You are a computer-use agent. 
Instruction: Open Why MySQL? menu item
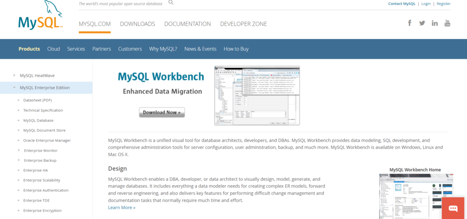click(x=163, y=49)
